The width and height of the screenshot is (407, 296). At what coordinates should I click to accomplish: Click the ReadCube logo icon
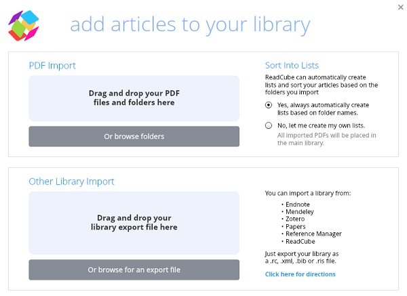[x=25, y=25]
